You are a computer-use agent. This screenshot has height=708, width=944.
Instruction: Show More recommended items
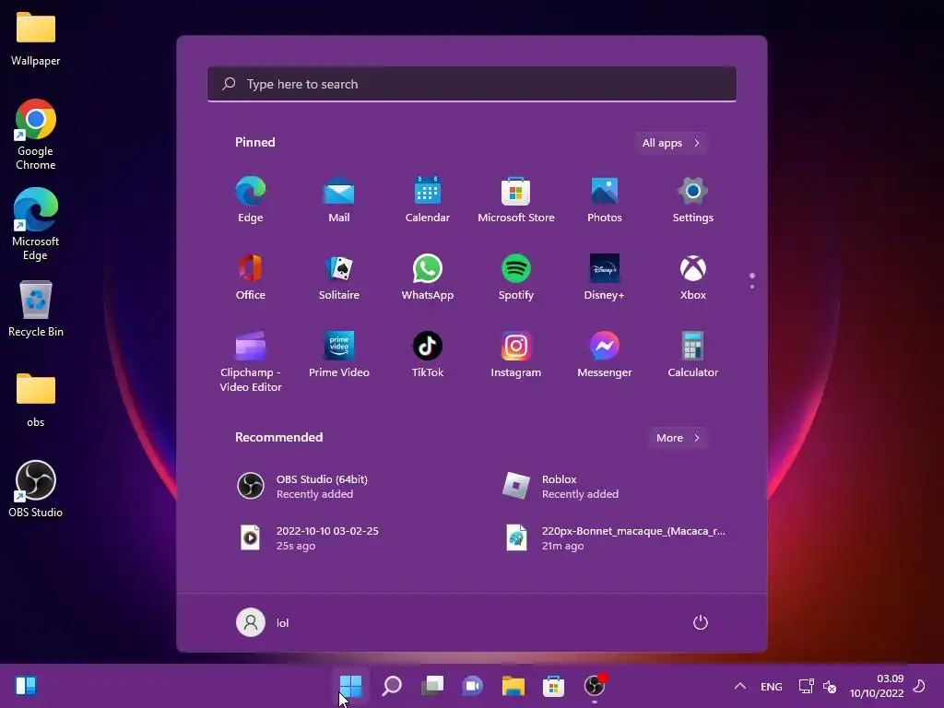coord(678,438)
